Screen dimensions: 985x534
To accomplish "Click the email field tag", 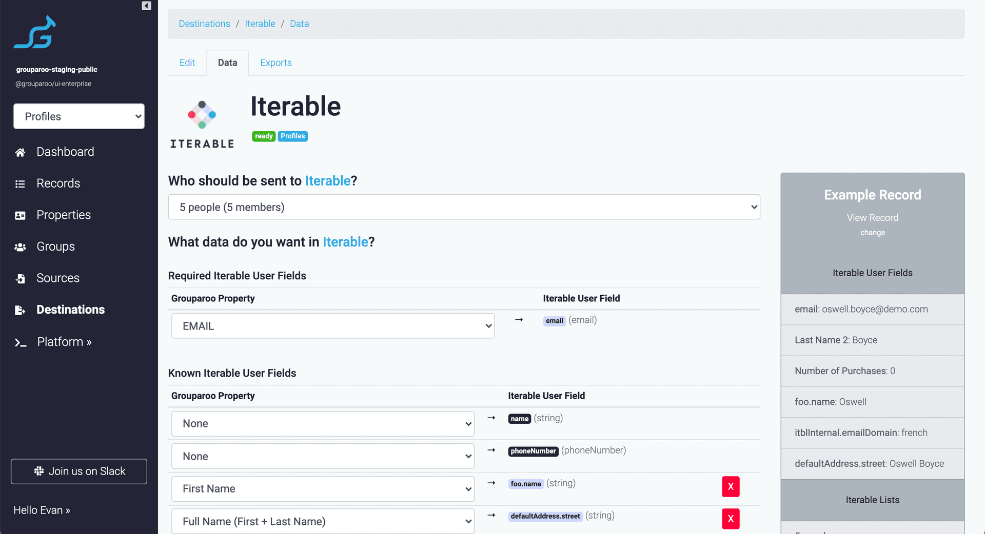I will tap(554, 321).
